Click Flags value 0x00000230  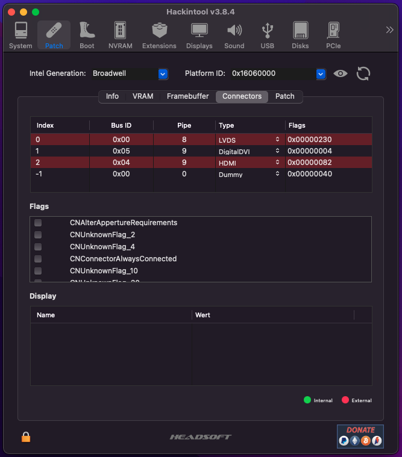point(310,140)
